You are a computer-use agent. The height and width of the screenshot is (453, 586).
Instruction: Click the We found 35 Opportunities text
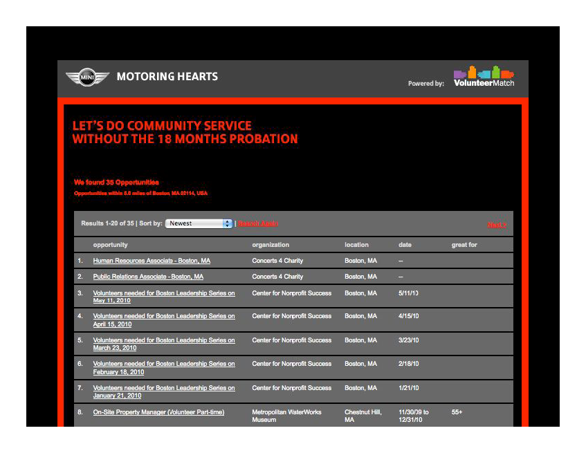(x=116, y=183)
